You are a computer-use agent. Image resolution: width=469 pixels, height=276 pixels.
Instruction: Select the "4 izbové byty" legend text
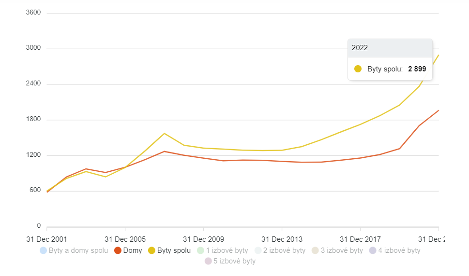click(399, 250)
